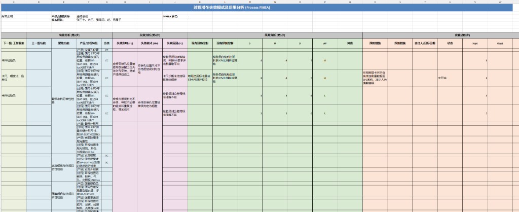Select column header G
The height and width of the screenshot is (212, 519).
tap(106, 2)
